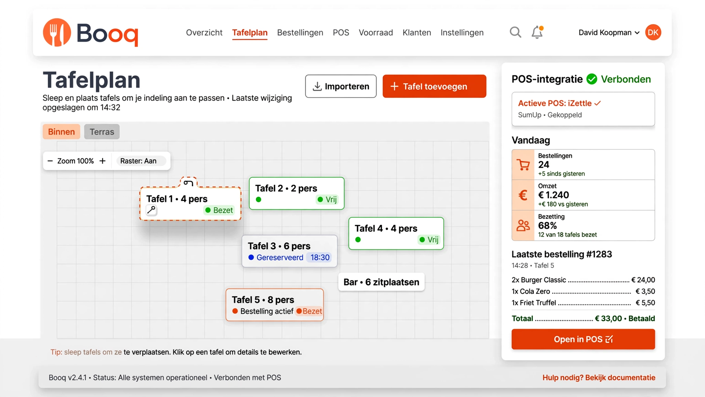705x397 pixels.
Task: Click the green status dot on Tafel 2
Action: [x=259, y=200]
